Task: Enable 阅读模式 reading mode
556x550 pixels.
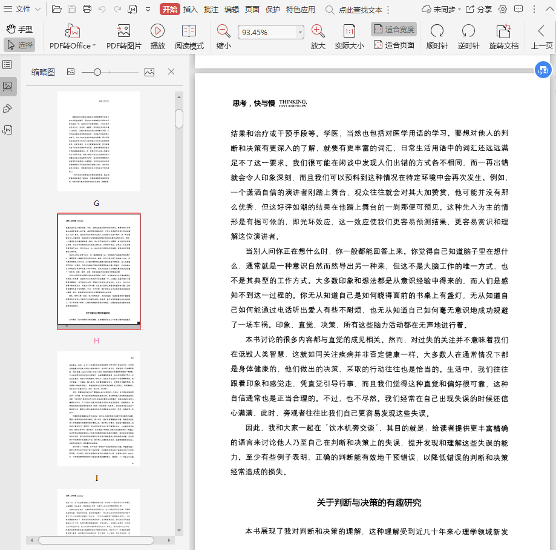Action: 189,36
